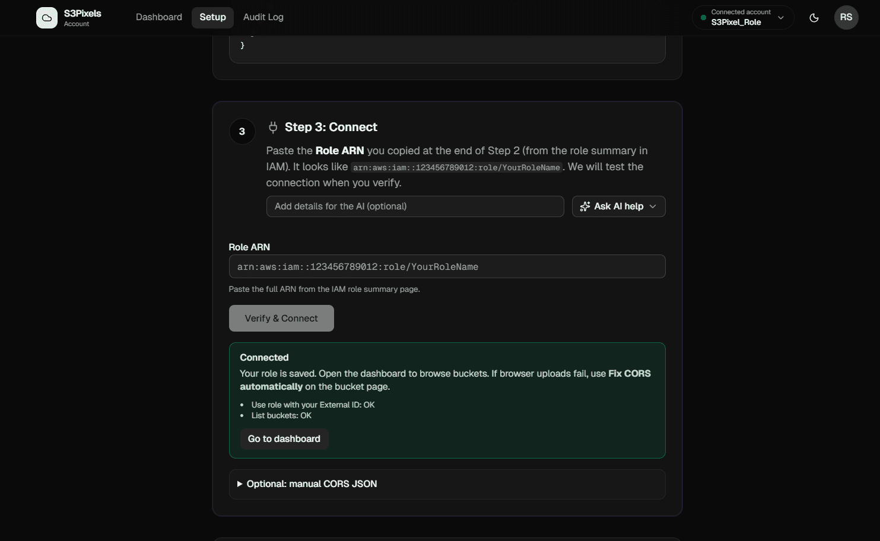Select the Setup tab
The image size is (880, 541).
pos(212,17)
